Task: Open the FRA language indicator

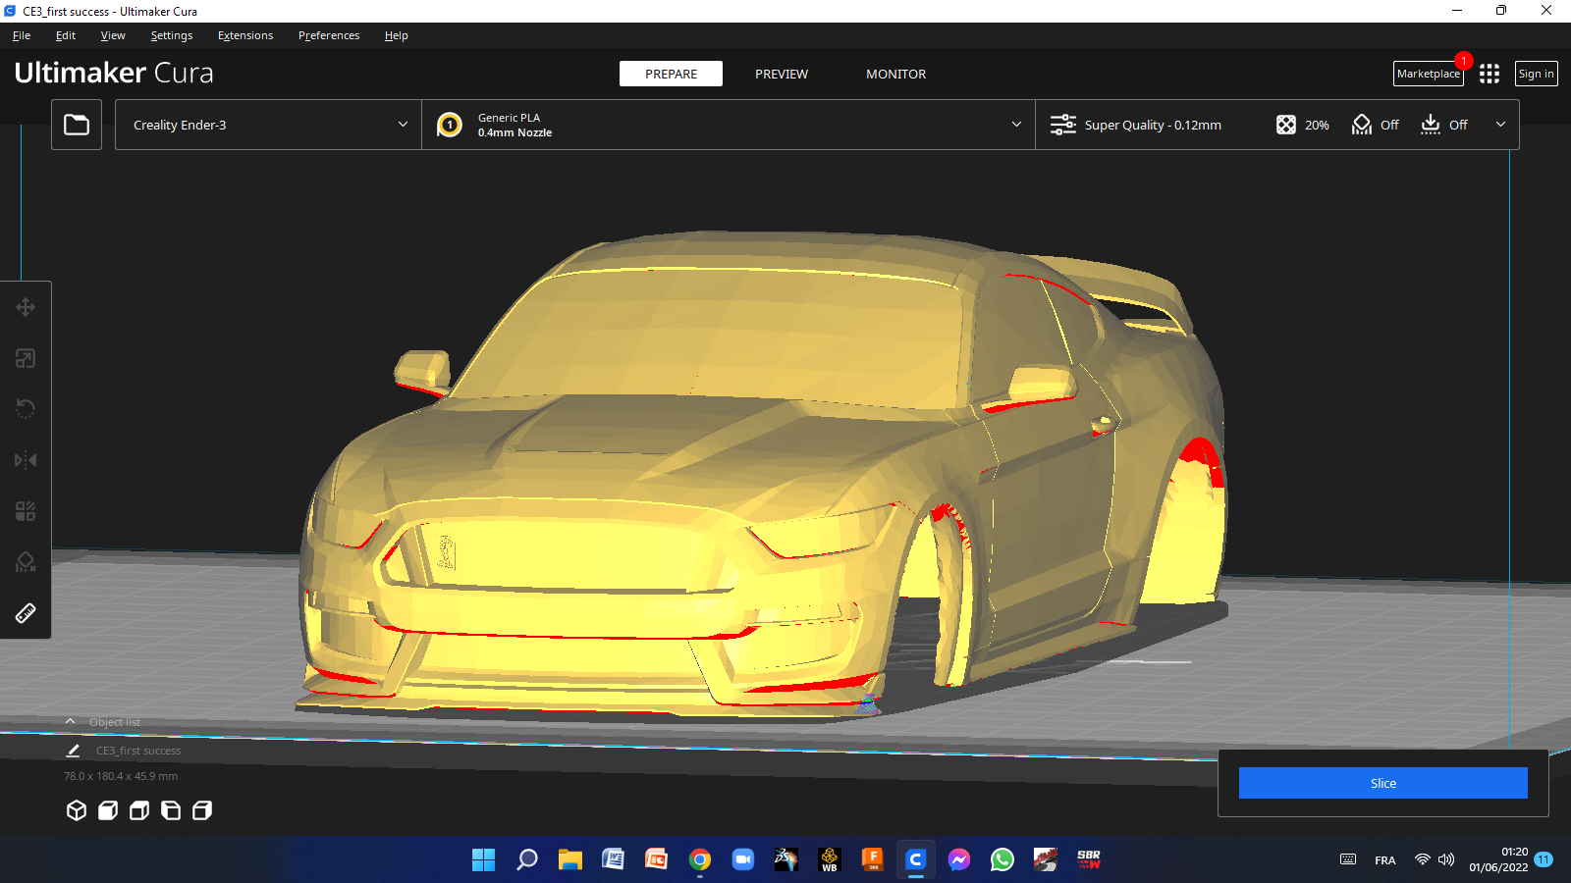Action: click(x=1385, y=860)
